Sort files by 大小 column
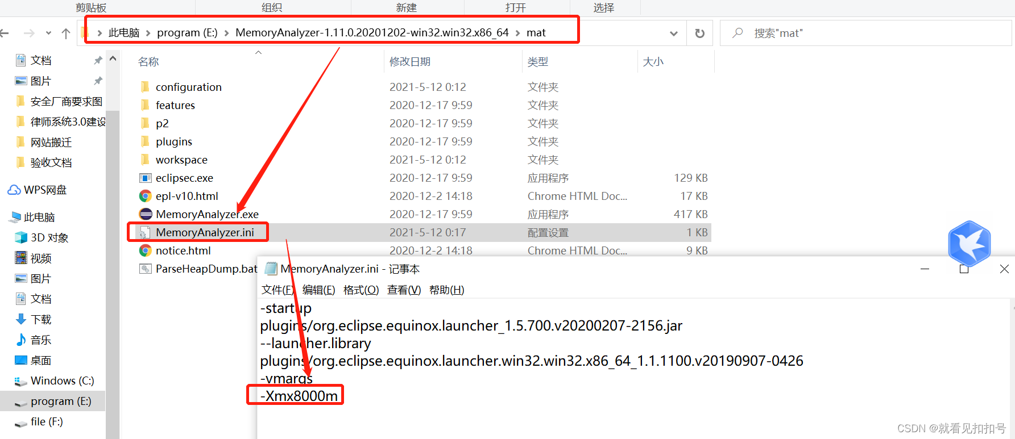Screen dimensions: 1015x439 [653, 62]
